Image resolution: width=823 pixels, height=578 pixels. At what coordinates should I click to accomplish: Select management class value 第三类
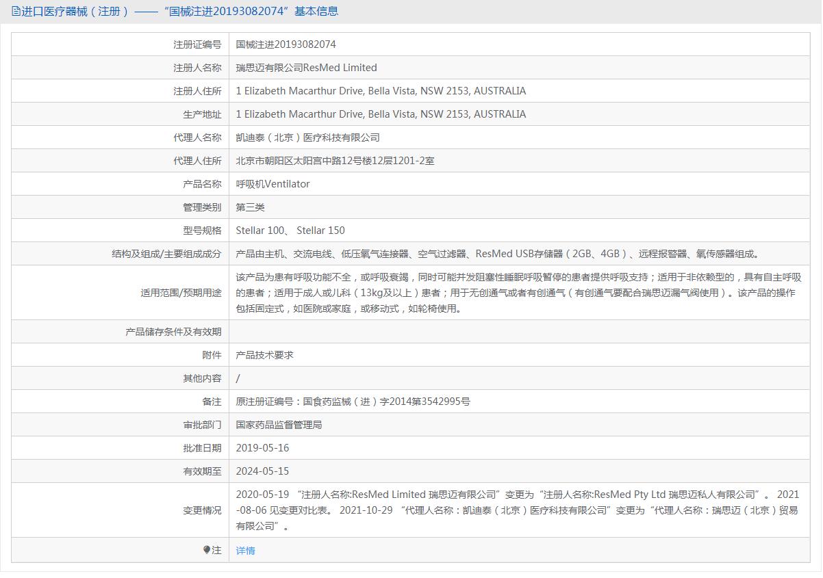[x=251, y=207]
